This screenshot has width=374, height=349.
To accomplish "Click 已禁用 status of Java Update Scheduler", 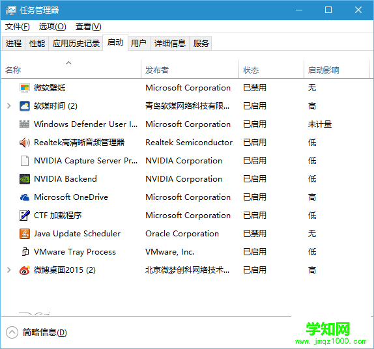I will 255,234.
